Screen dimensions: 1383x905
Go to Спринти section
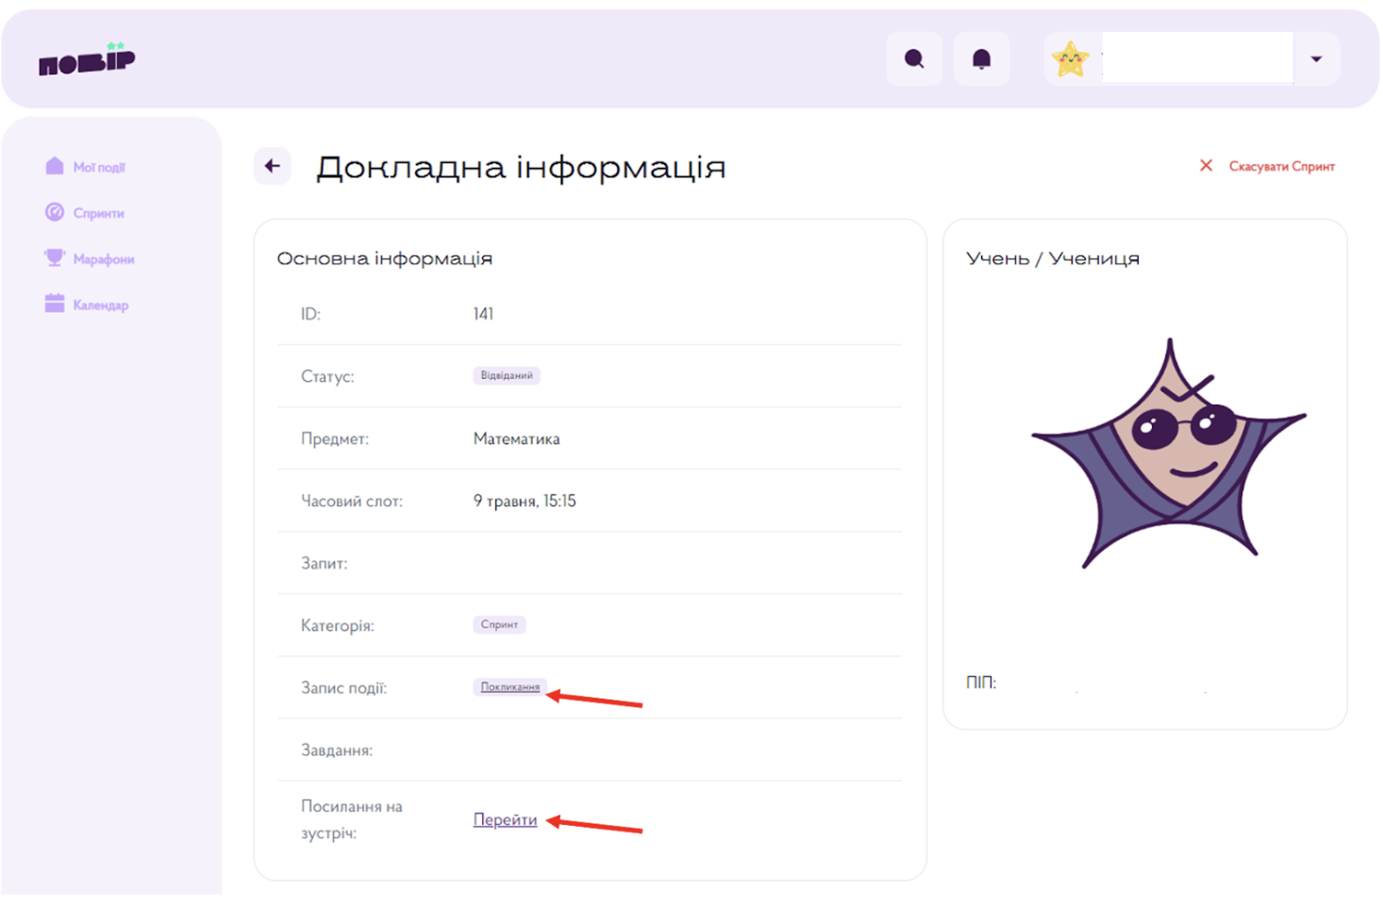(x=99, y=213)
